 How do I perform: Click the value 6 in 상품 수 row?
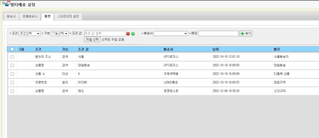pos(79,74)
